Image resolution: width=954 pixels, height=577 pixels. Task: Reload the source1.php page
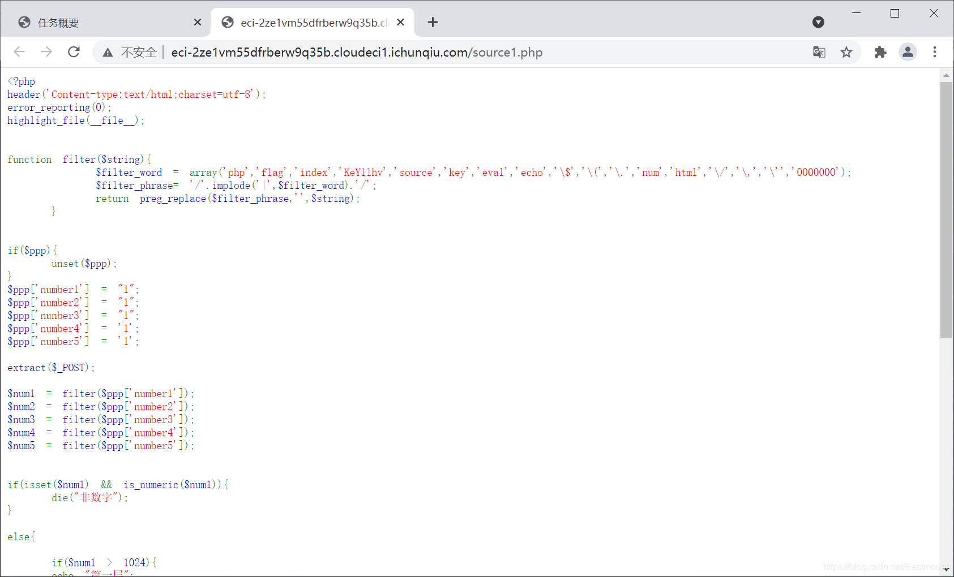click(x=74, y=52)
